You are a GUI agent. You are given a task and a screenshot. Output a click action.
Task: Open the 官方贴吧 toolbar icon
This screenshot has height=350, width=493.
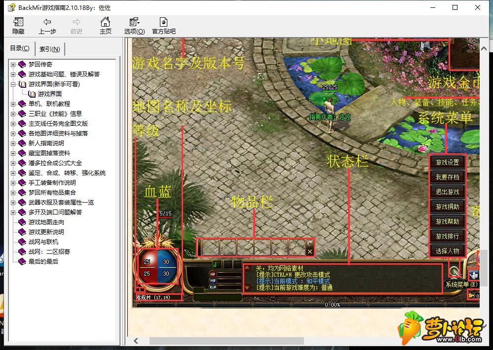[163, 22]
